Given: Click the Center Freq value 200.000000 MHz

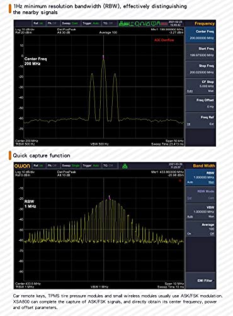Looking at the screenshot, I should click(202, 38).
